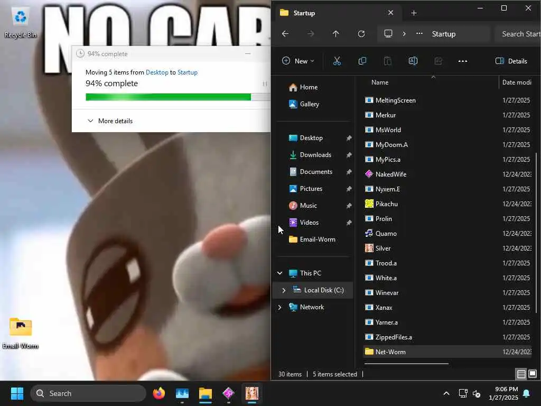Screen dimensions: 541x406
Task: Click the vertical scrollbar in file list
Action: 536,233
